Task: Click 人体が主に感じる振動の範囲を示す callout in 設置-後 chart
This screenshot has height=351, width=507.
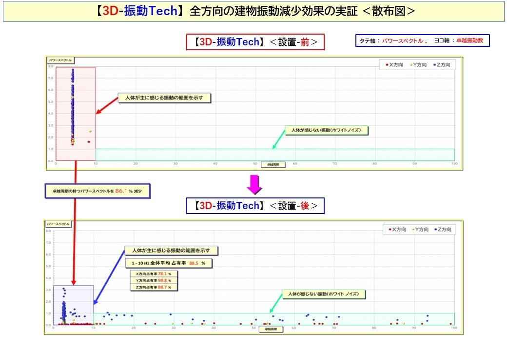Action: (171, 251)
